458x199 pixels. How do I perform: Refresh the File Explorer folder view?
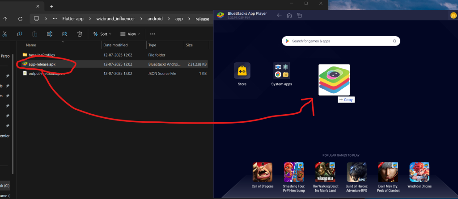[x=20, y=19]
